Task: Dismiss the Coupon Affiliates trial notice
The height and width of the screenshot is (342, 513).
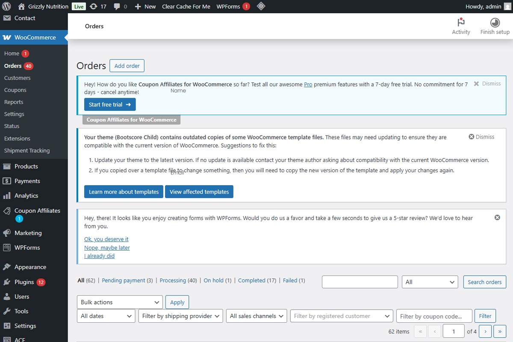Action: point(487,84)
